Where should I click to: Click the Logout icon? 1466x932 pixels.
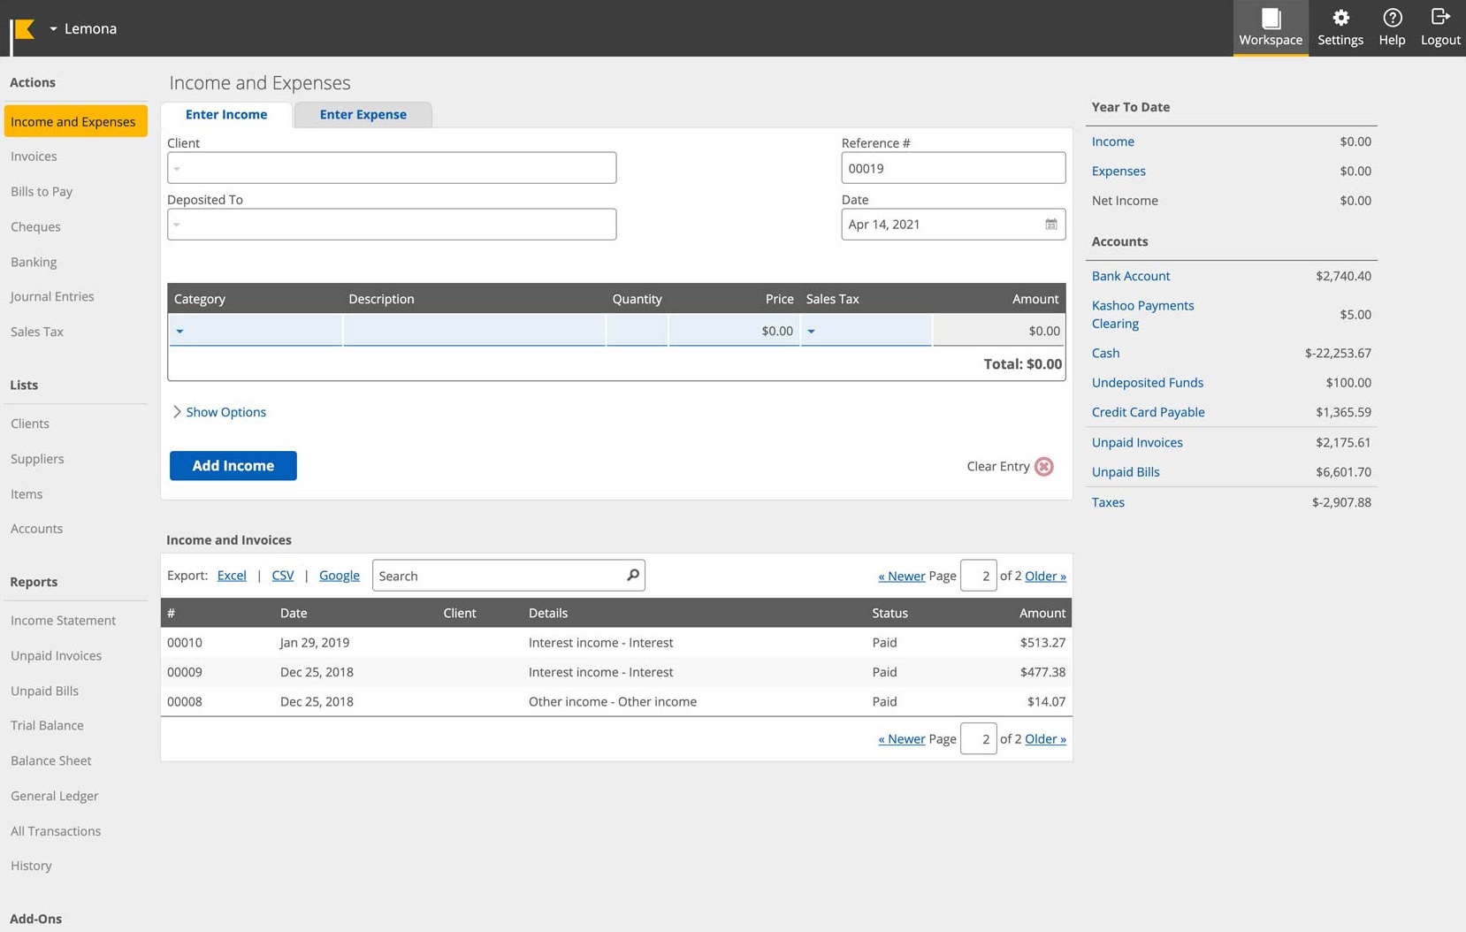[1439, 17]
